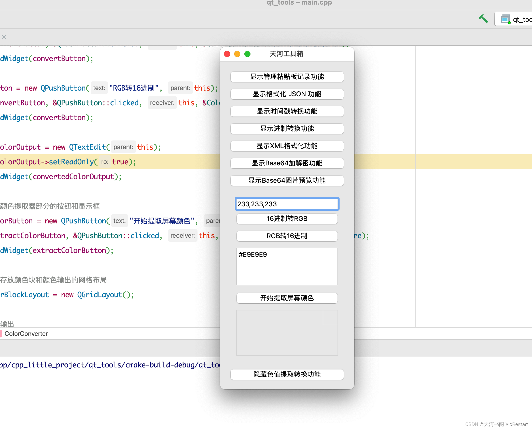Click 隐藏色值提取转换功能 button
This screenshot has width=532, height=429.
coord(287,374)
